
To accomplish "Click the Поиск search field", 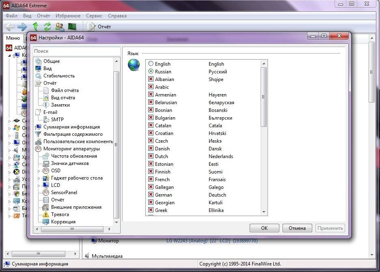I will click(77, 51).
